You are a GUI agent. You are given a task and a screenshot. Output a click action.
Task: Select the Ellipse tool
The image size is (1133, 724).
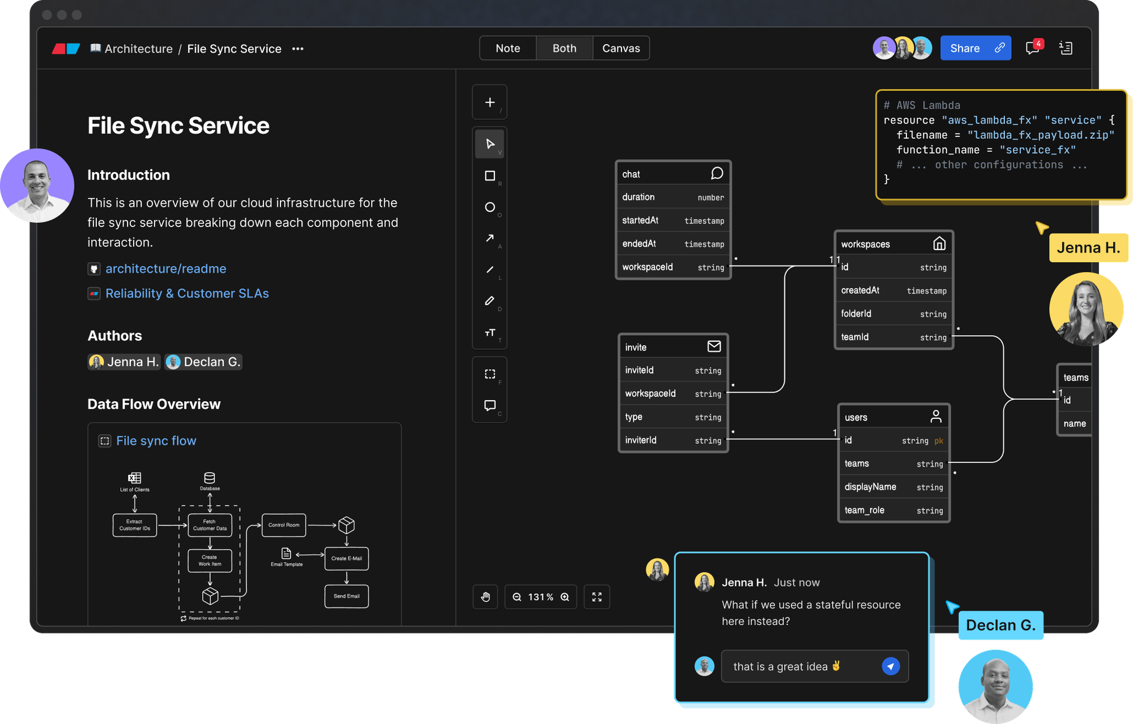489,207
